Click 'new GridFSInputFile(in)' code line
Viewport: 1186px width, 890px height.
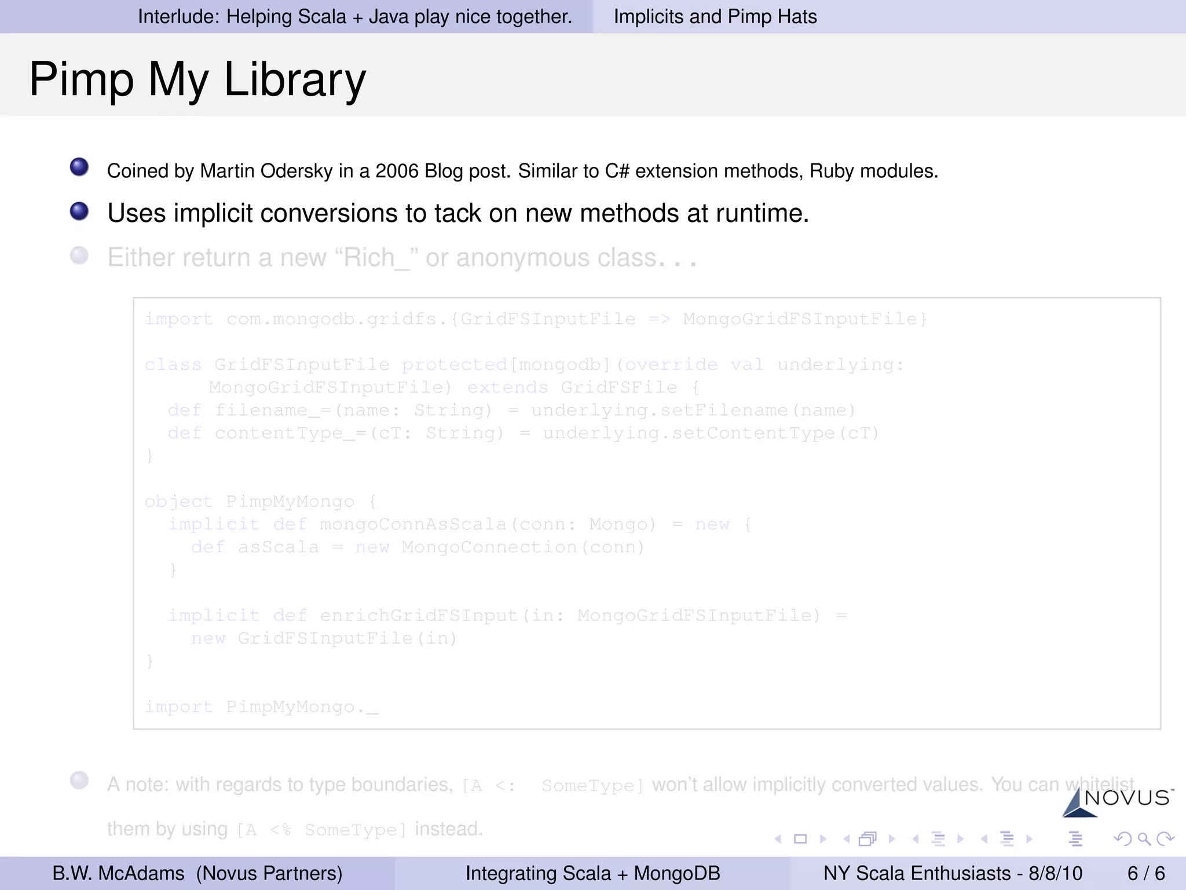(x=324, y=639)
